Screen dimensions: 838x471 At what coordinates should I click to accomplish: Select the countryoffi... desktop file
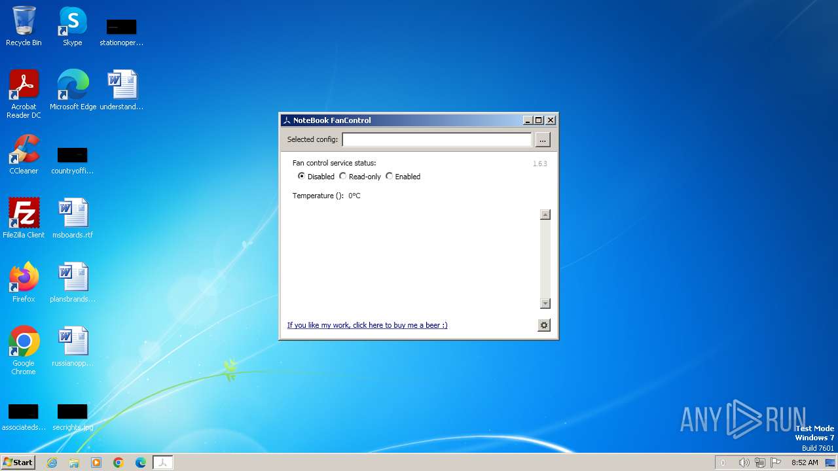[x=73, y=160]
